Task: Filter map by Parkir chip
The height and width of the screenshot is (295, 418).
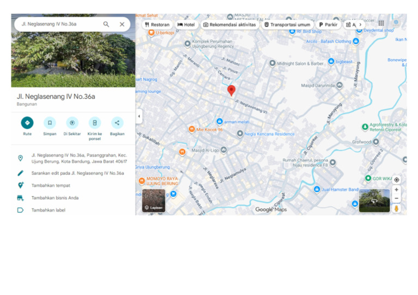Action: pos(328,25)
